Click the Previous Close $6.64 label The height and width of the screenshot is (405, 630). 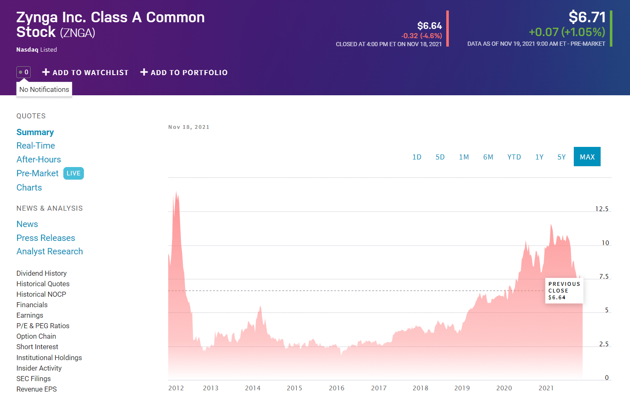(x=564, y=290)
